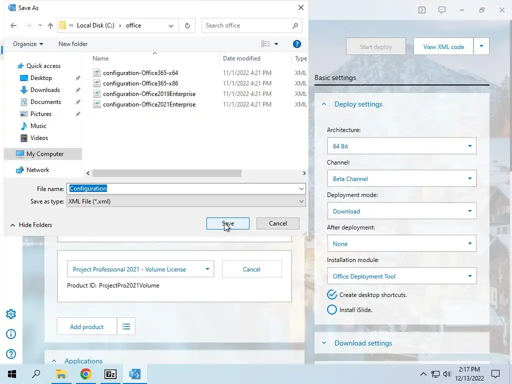This screenshot has width=512, height=384.
Task: Open 7-Zip from the taskbar
Action: pos(110,374)
